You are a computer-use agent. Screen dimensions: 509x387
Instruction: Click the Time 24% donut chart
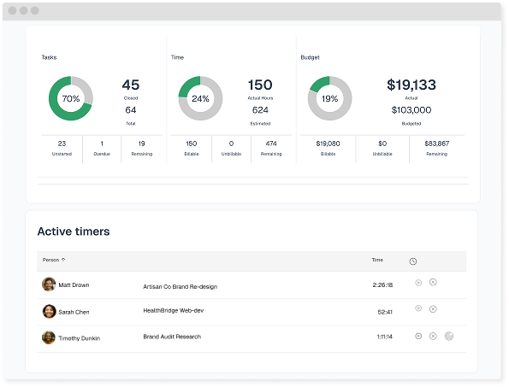(200, 98)
